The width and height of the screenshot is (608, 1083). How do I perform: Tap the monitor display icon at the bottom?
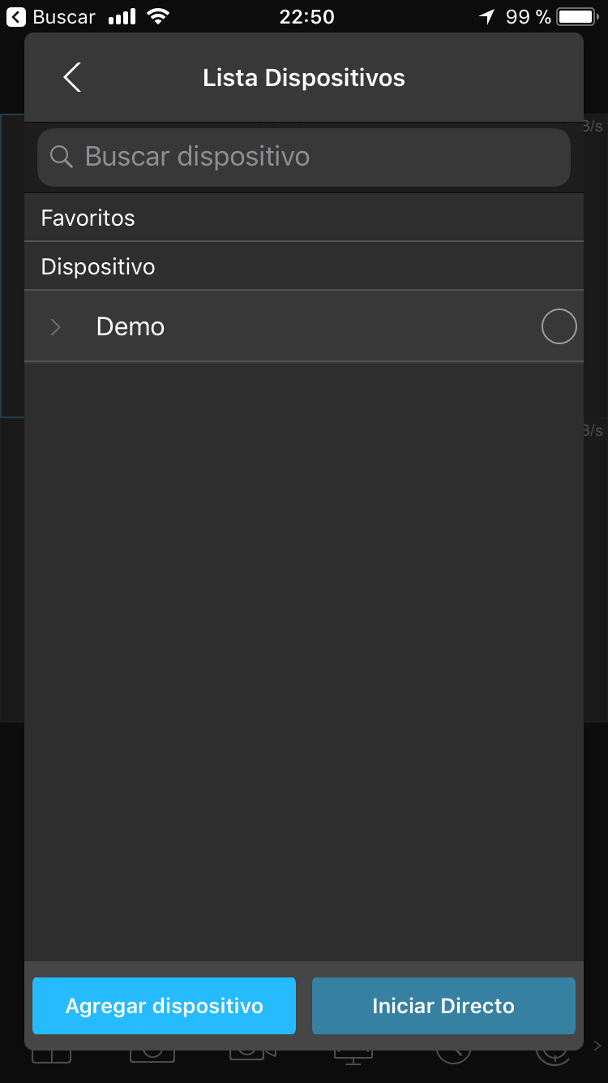tap(353, 1057)
